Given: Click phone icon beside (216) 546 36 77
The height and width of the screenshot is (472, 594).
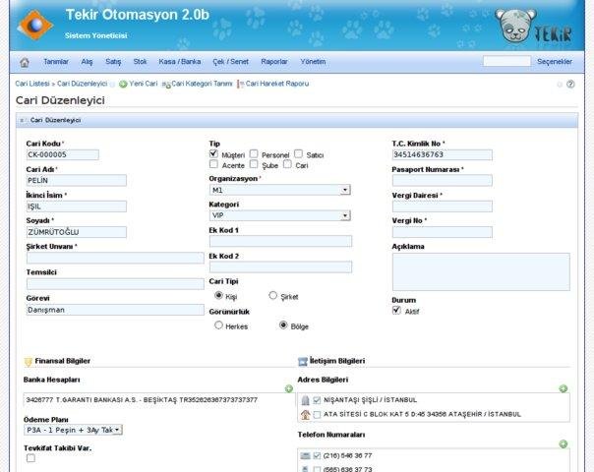Looking at the screenshot, I should click(305, 455).
